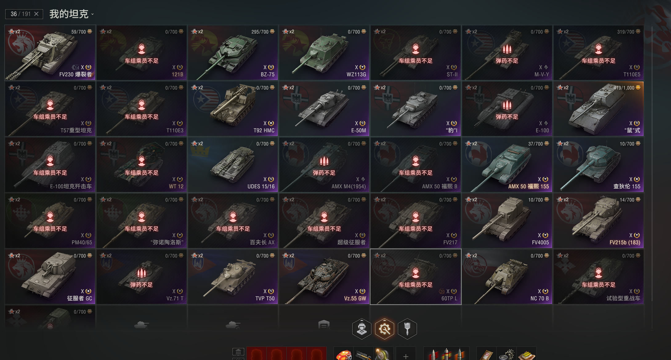Screen dimensions: 671x360
Task: Expand the 我的坦克 dropdown arrow
Action: pyautogui.click(x=92, y=14)
